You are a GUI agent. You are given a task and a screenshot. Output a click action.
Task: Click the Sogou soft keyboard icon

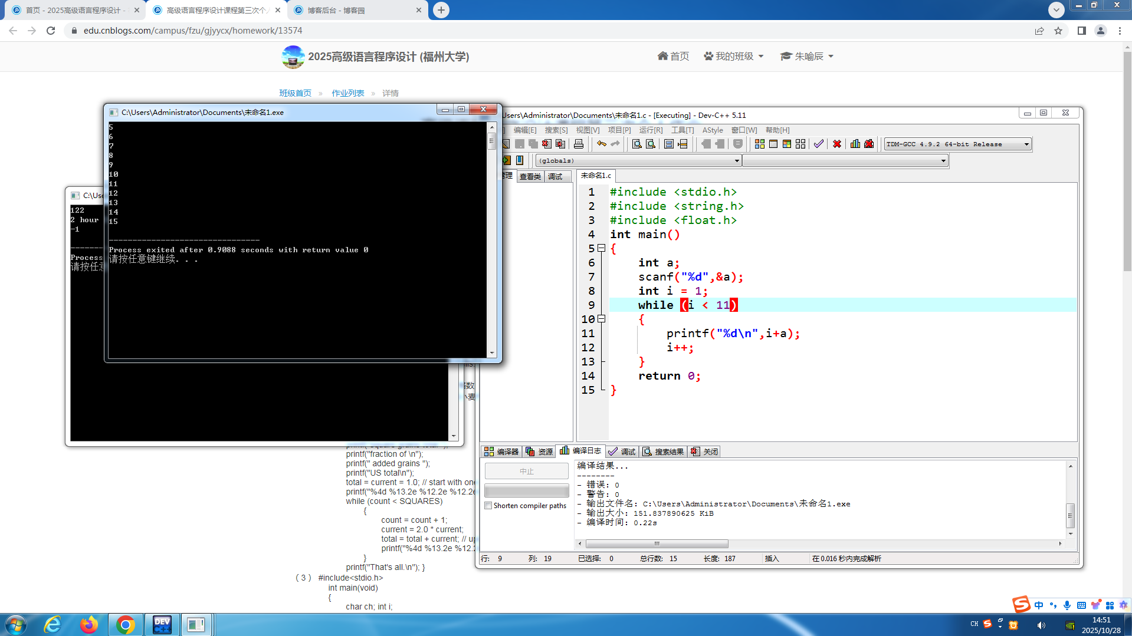click(1081, 605)
